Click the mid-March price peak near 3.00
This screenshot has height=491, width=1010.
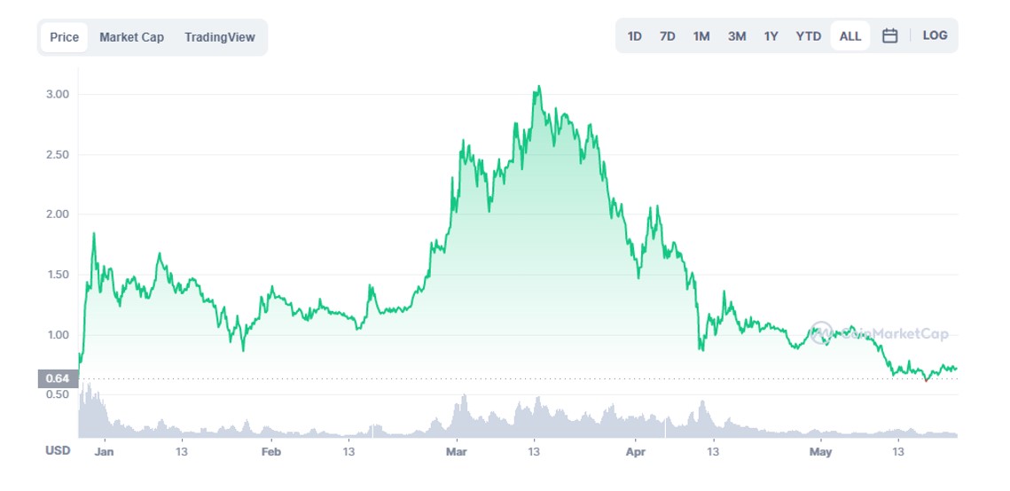pyautogui.click(x=538, y=87)
